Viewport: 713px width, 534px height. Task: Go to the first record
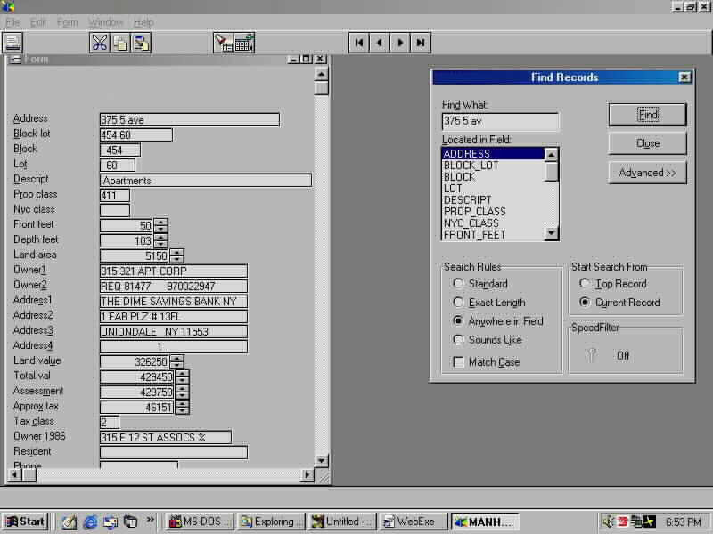(358, 42)
